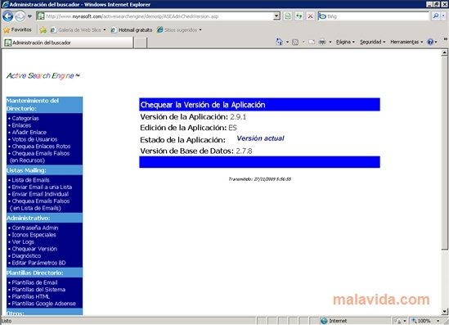This screenshot has width=449, height=325.
Task: Click the Stop loading red X icon
Action: [x=310, y=16]
